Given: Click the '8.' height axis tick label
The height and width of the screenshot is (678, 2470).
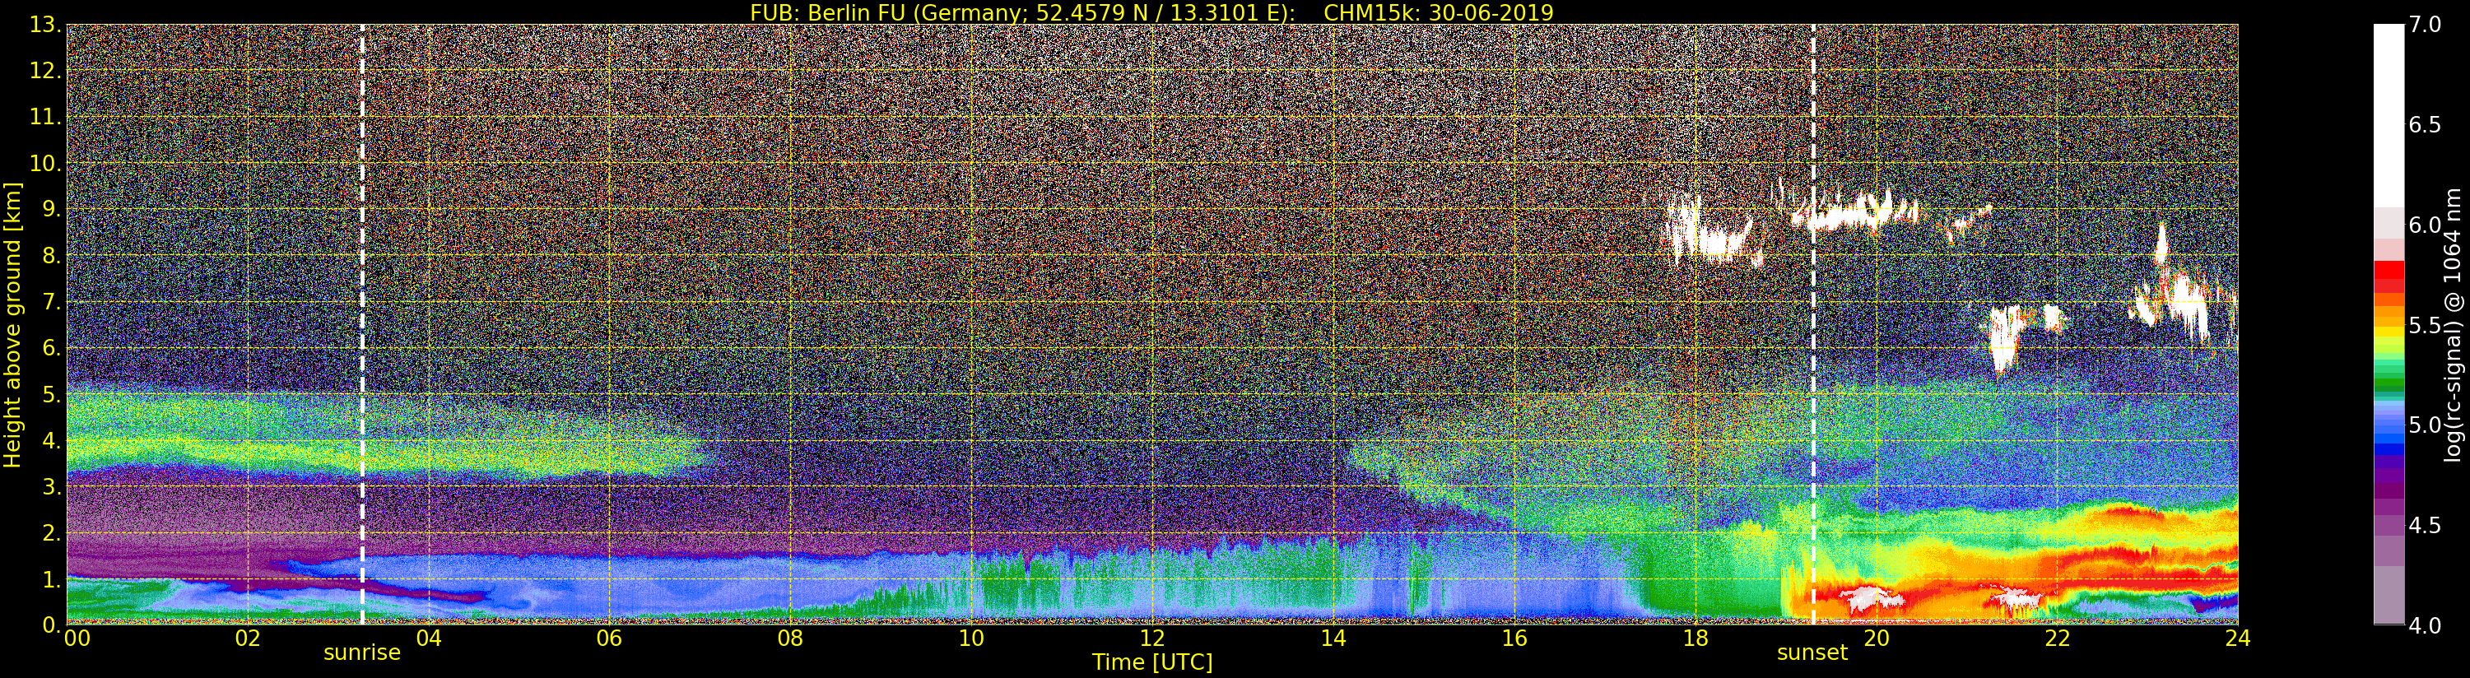Looking at the screenshot, I should point(51,256).
